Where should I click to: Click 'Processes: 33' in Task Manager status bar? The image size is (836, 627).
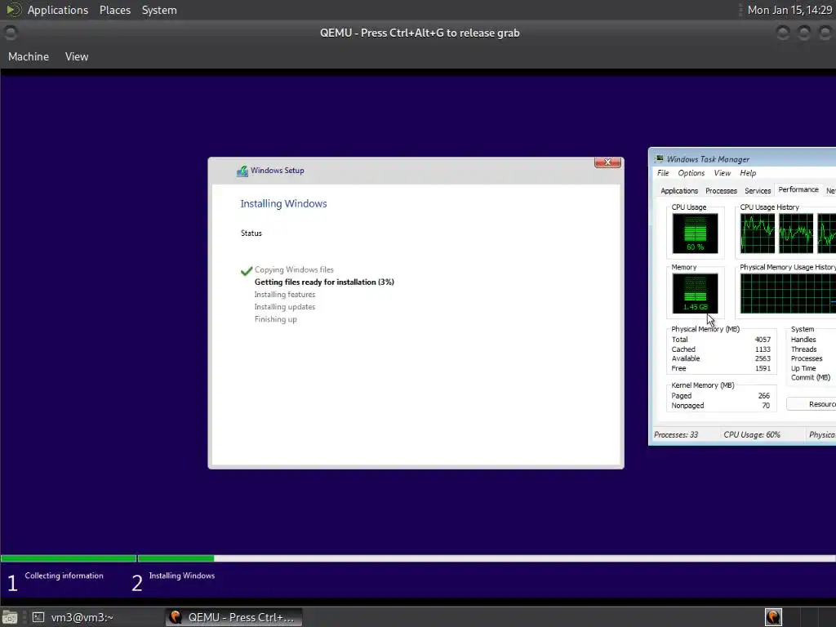(675, 434)
